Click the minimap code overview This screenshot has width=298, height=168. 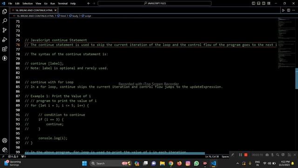(286, 43)
